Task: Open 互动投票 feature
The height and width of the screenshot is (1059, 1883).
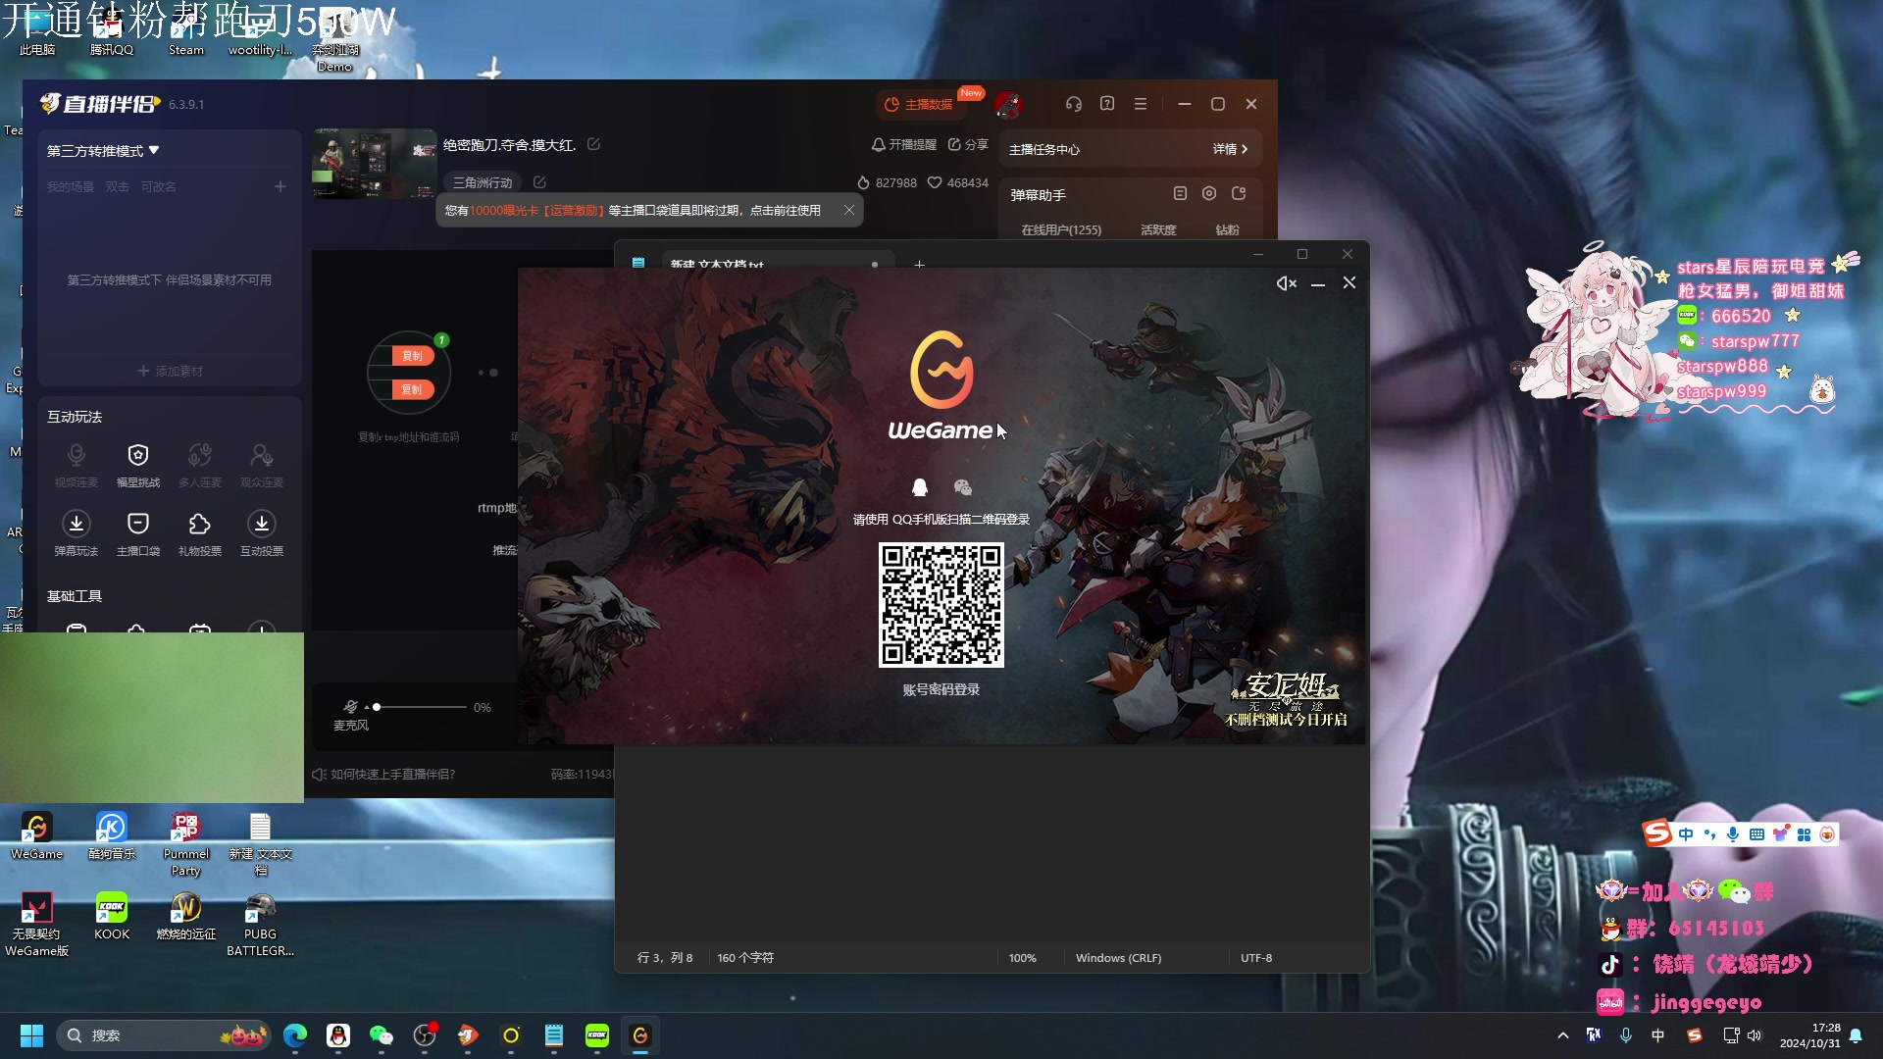Action: point(262,533)
